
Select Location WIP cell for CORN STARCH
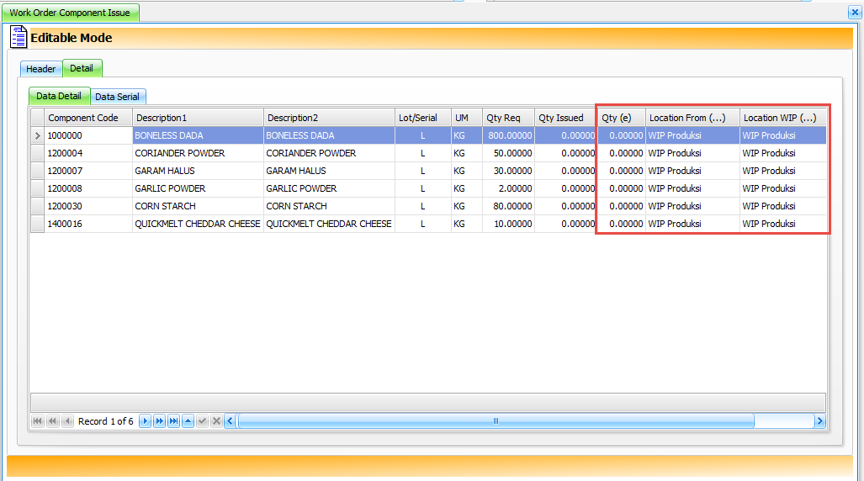pos(783,206)
